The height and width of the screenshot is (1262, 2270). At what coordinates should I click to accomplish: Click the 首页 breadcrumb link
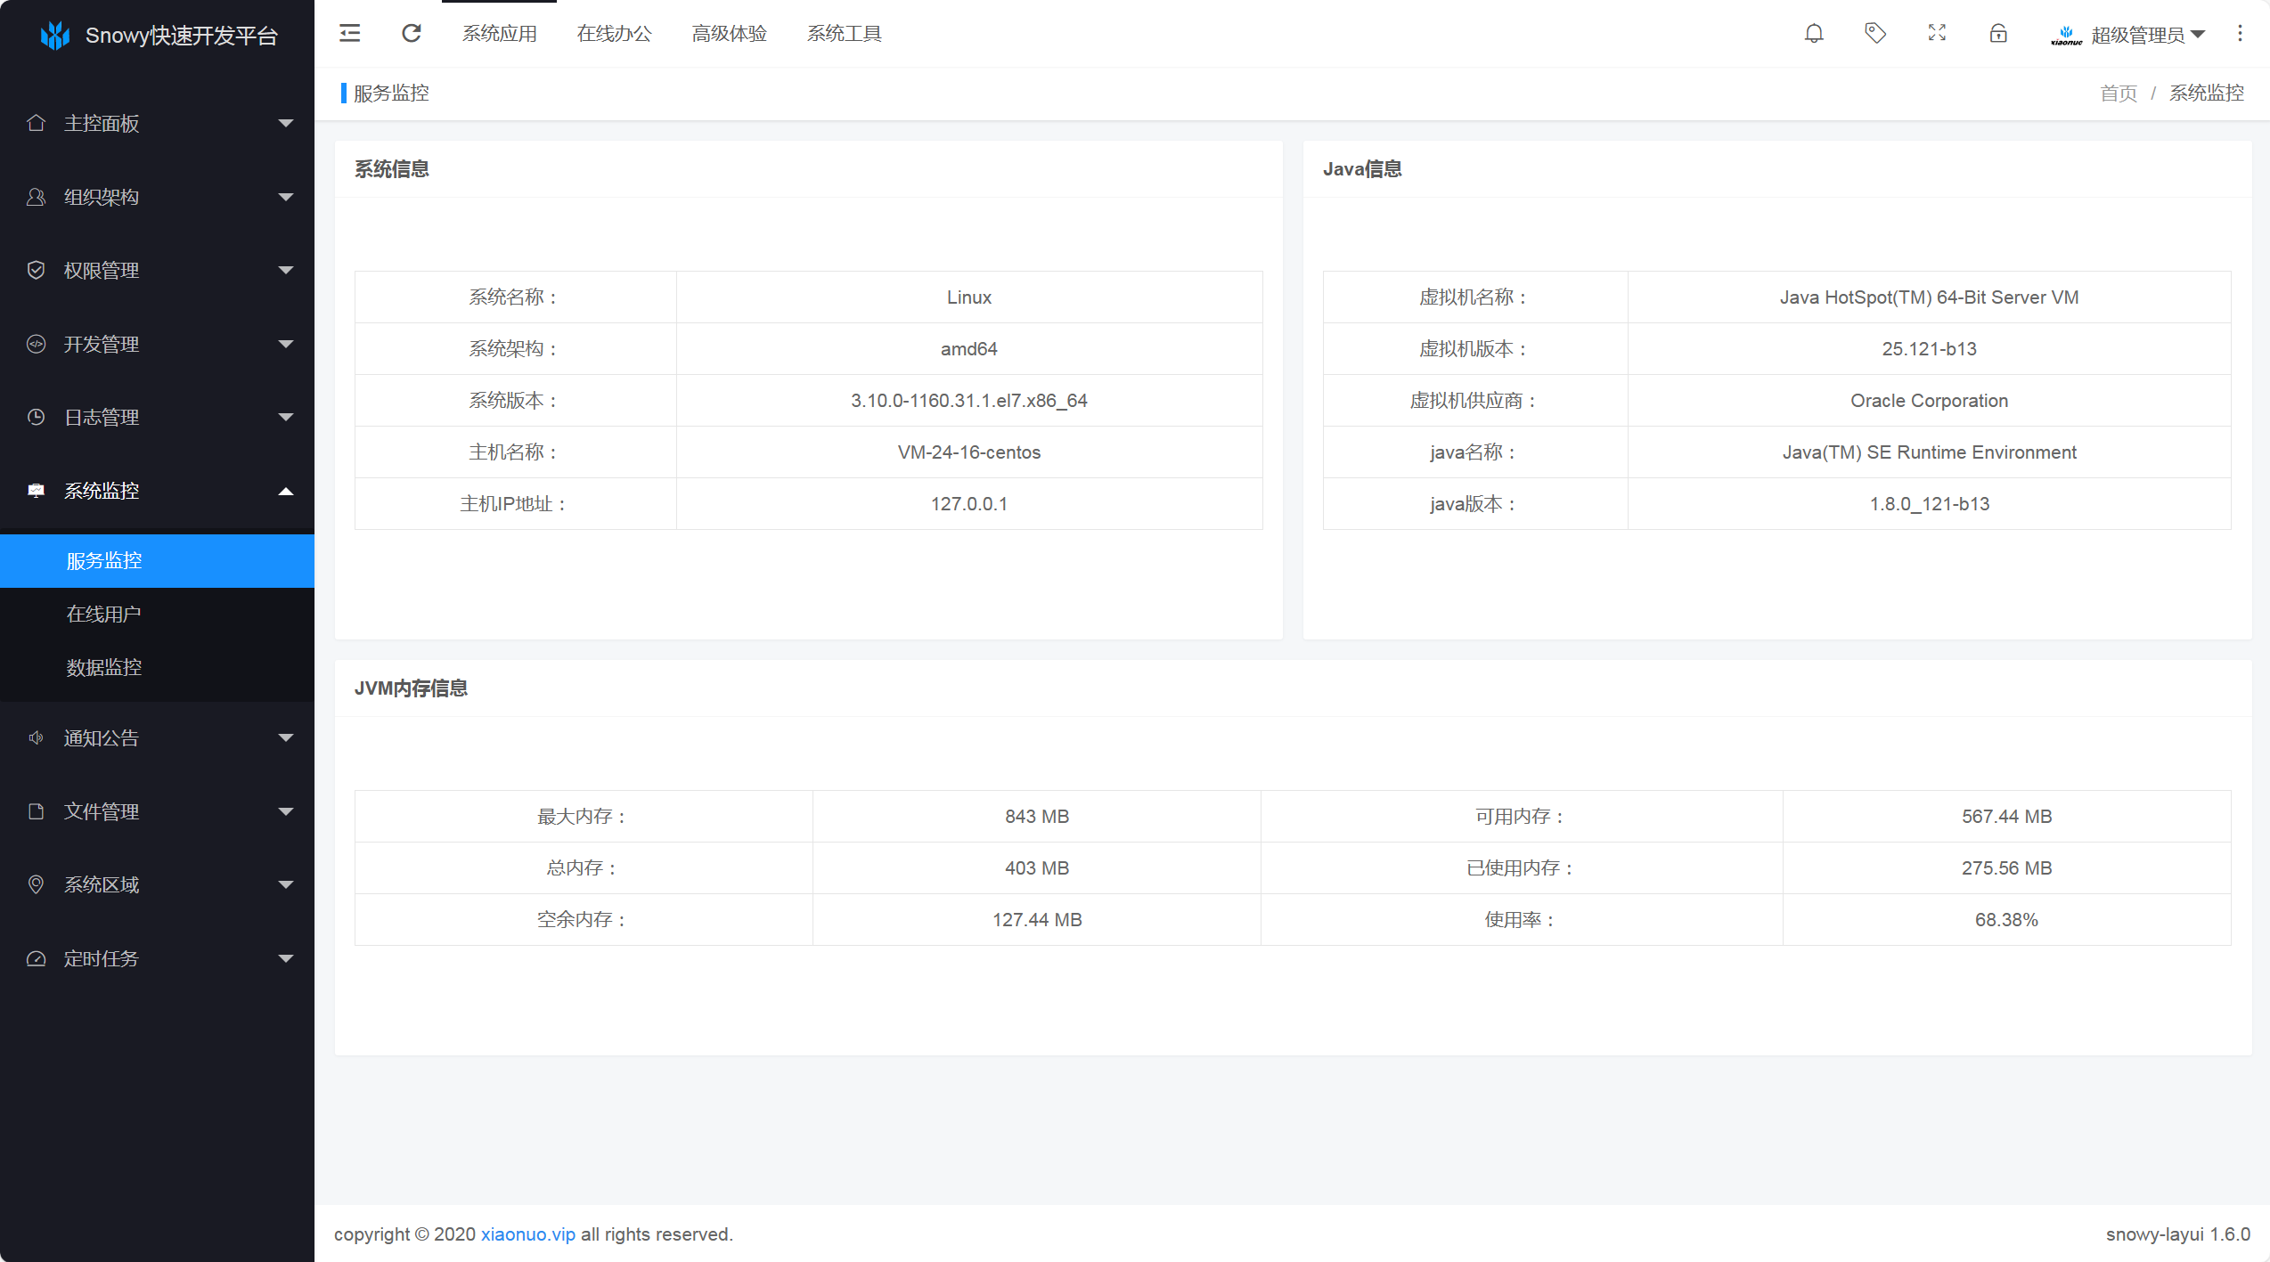[2118, 94]
